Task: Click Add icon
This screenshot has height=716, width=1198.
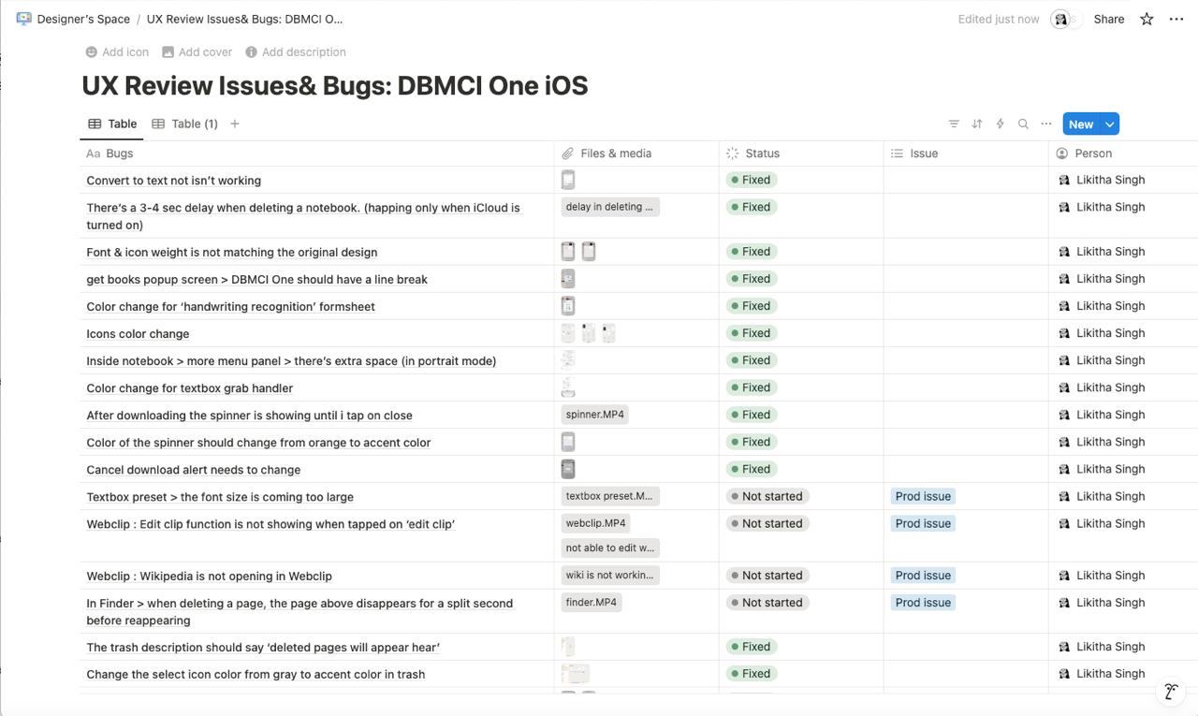Action: (117, 52)
